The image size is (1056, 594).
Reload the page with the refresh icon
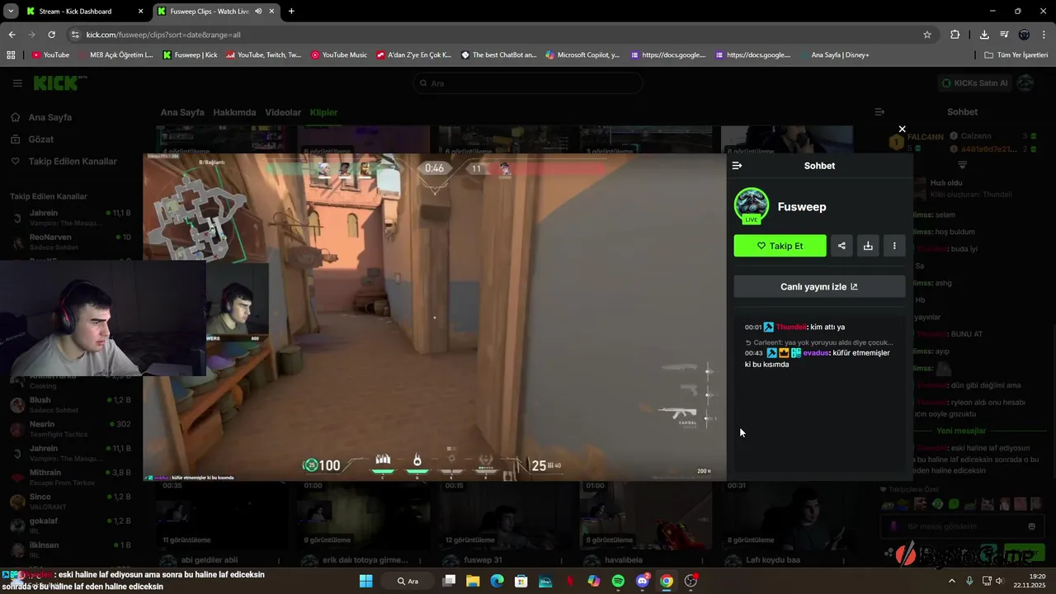pos(51,35)
